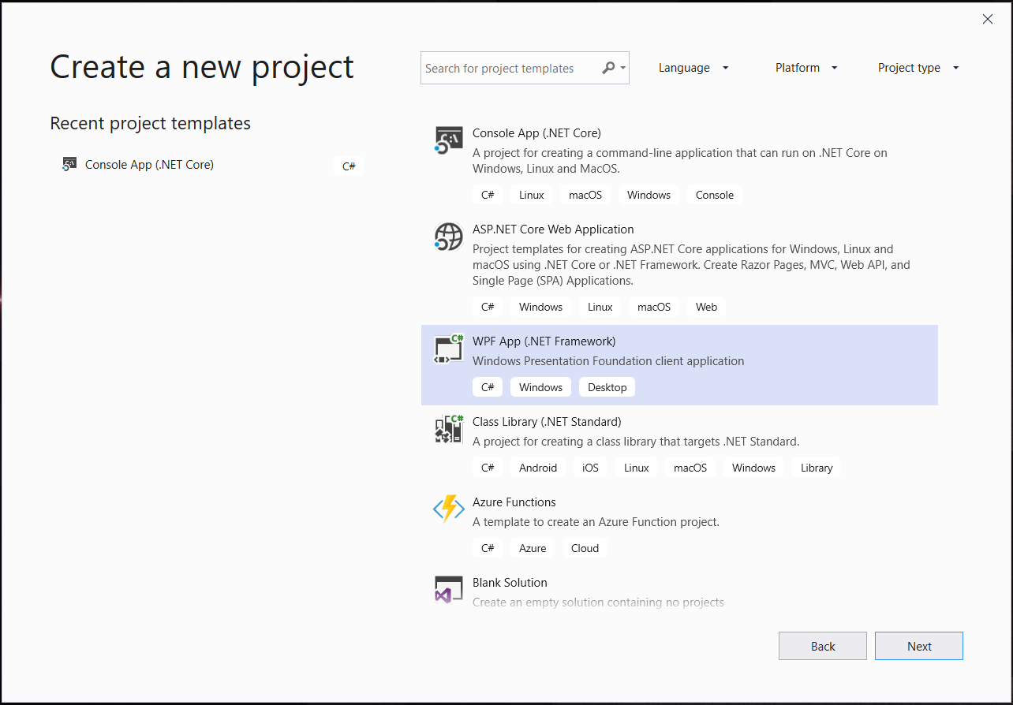Click the Windows tag under Console App

click(649, 195)
